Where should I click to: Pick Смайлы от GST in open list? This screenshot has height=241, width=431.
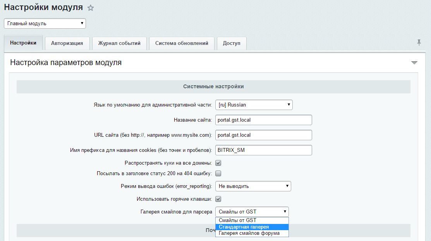[252, 220]
